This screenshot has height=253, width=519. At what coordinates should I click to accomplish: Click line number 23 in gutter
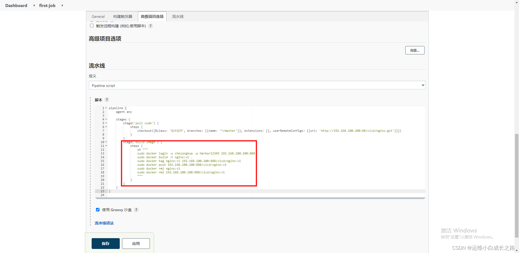[x=102, y=191]
